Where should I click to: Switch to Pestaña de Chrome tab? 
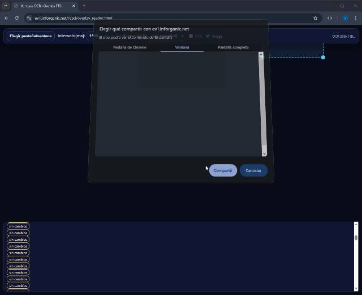pyautogui.click(x=130, y=47)
